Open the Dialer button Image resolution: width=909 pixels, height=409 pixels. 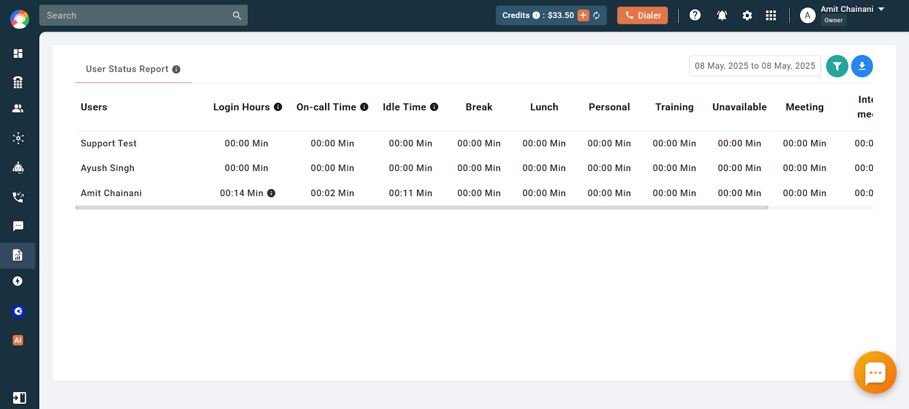tap(643, 15)
